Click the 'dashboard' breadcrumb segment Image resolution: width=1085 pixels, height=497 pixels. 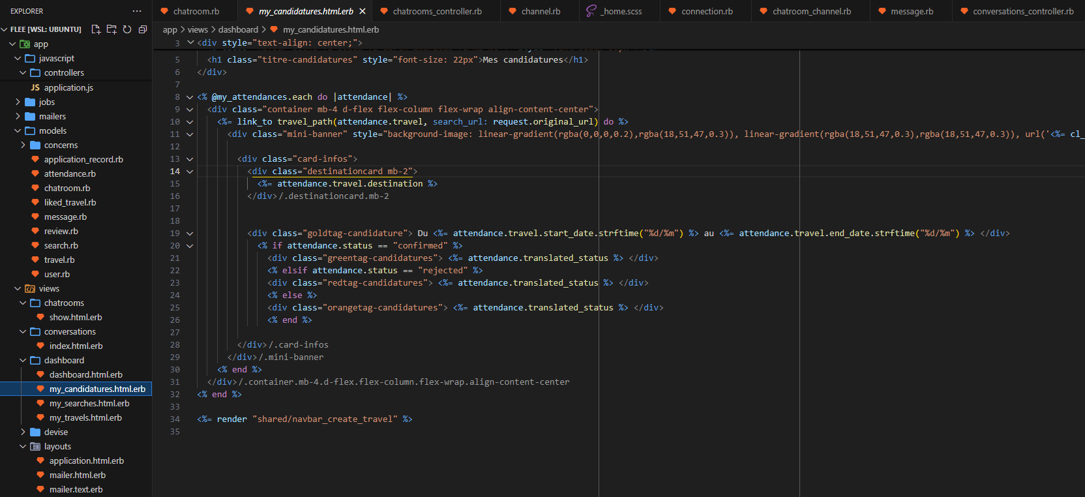tap(238, 29)
